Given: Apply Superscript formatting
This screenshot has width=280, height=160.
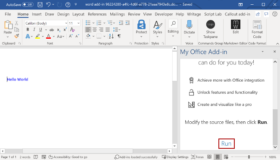Looking at the screenshot, I should pos(65,30).
